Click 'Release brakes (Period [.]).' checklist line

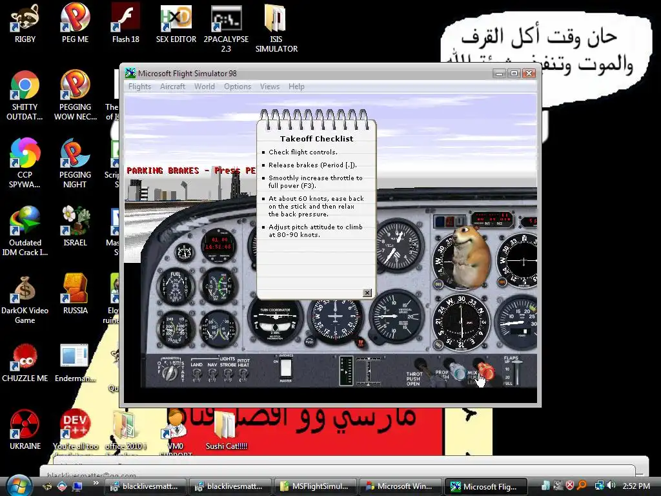[312, 165]
